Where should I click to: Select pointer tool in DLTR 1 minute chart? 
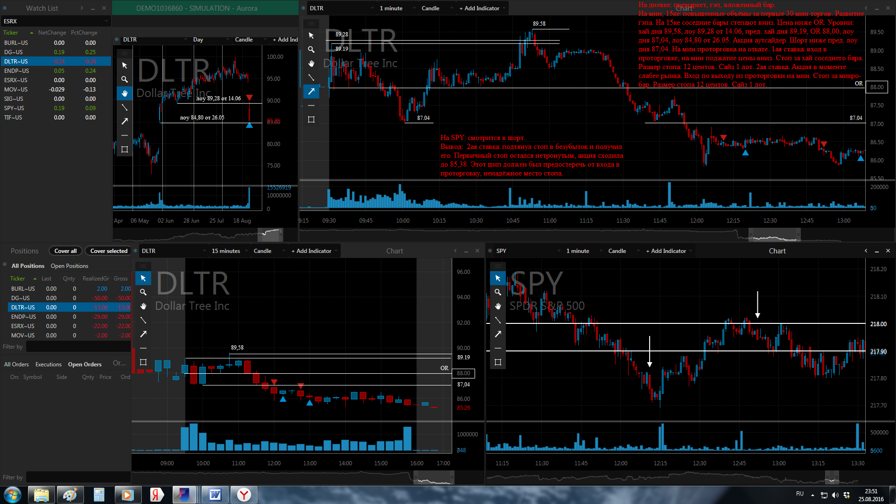point(311,35)
